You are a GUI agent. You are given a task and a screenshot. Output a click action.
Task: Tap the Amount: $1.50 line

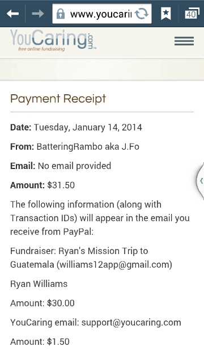pyautogui.click(x=40, y=341)
